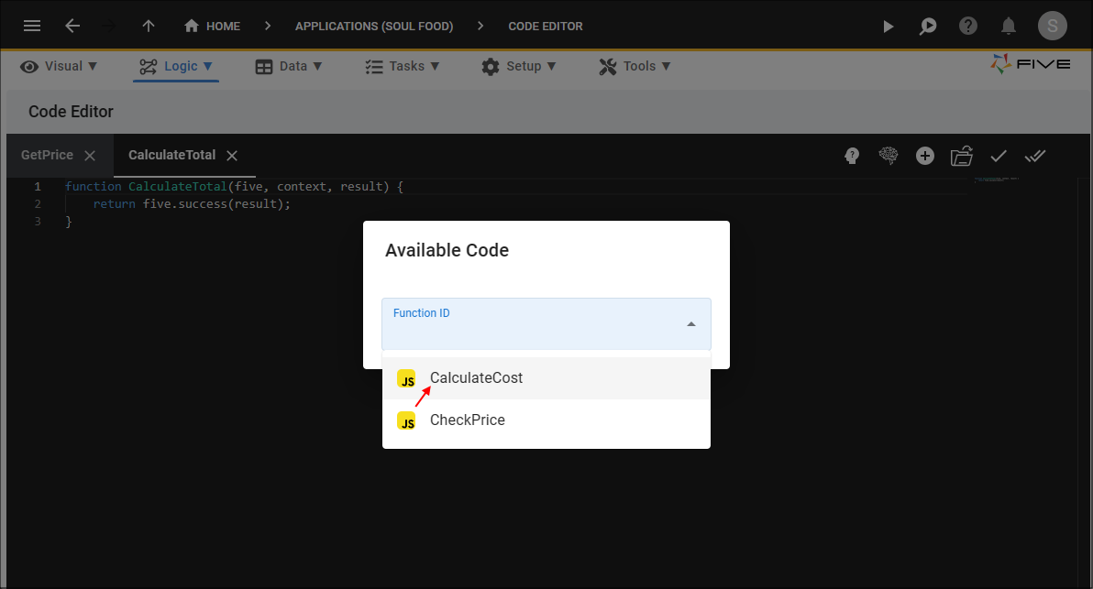Screen dimensions: 1093x589
Task: Click the Five logo
Action: point(1031,64)
